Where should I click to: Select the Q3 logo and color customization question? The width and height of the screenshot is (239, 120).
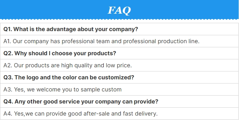click(119, 77)
